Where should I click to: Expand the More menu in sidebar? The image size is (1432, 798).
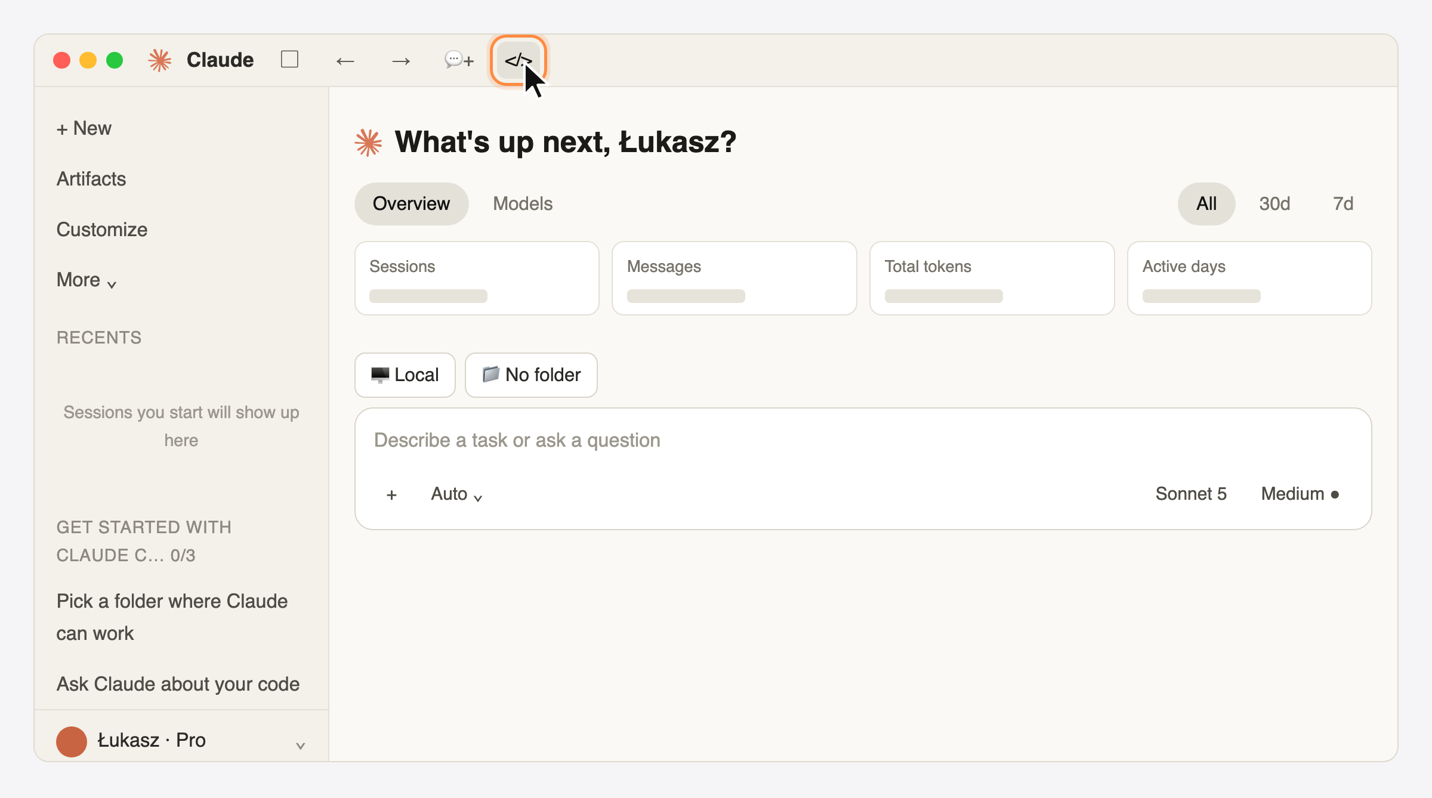pyautogui.click(x=87, y=280)
